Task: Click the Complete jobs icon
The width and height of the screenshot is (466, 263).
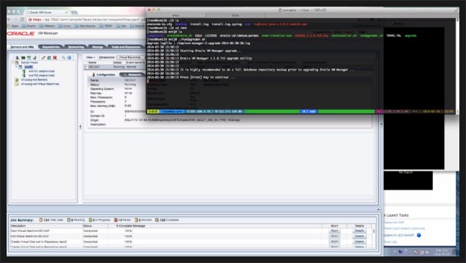Action: tap(157, 220)
